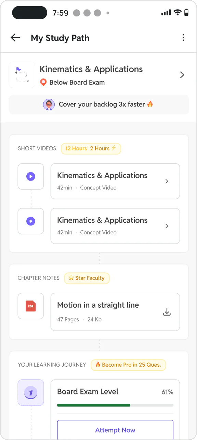Tap the 2 Hours short videos badge
This screenshot has height=440, width=197.
click(x=91, y=148)
